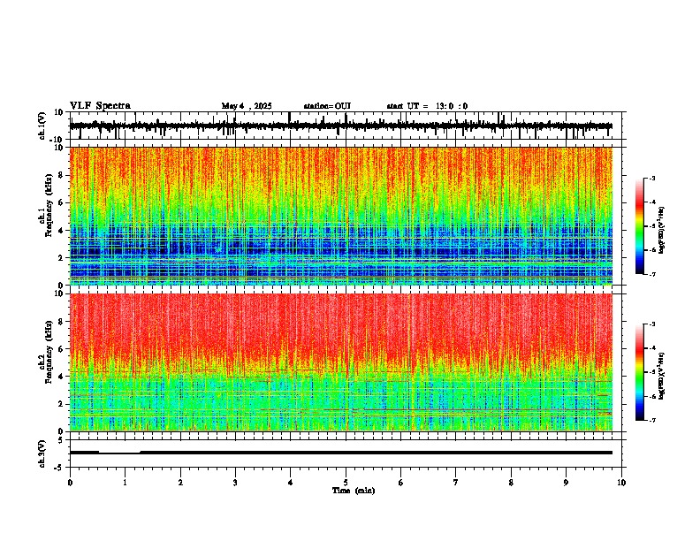Screen dimensions: 700x541
Task: Click the ch.1 waveform trace panel
Action: click(x=346, y=126)
